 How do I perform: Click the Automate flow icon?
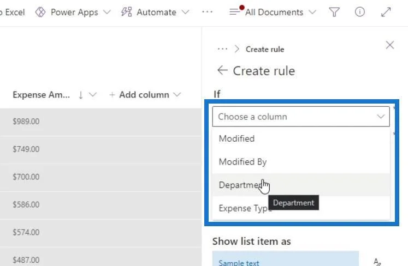coord(127,12)
